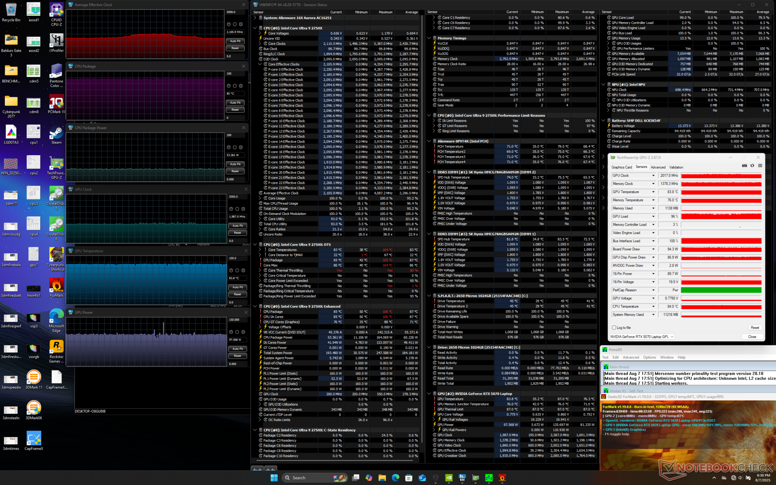This screenshot has height=485, width=776.
Task: Collapse the Battery SMP DELL sensor group
Action: [x=603, y=120]
